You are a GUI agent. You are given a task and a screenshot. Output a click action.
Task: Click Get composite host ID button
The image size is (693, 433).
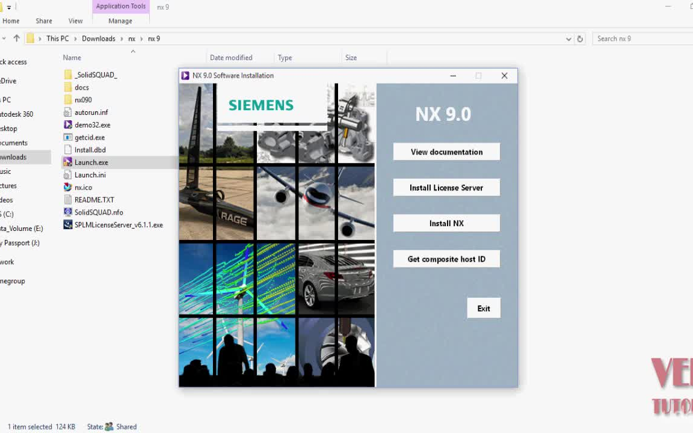[446, 259]
